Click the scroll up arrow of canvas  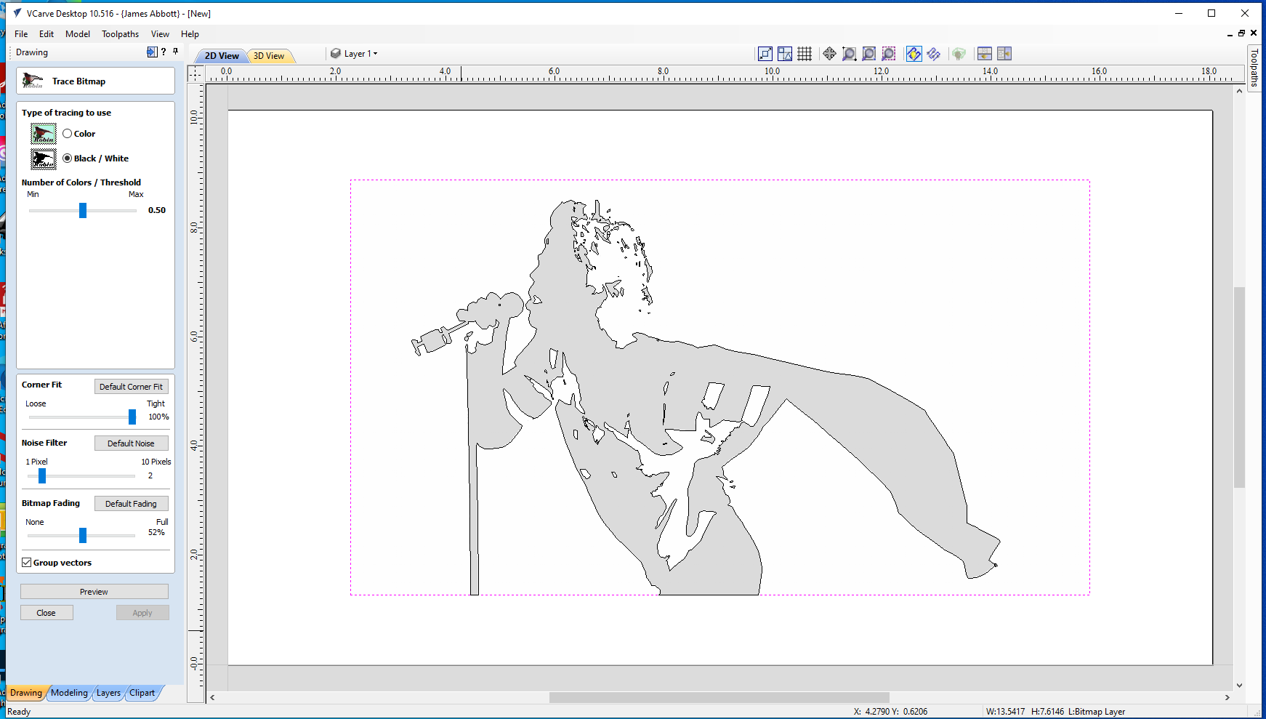1239,91
